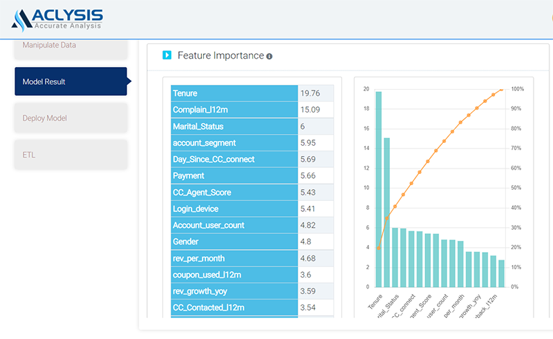553x339 pixels.
Task: Open the Manipulate Data section
Action: pos(71,46)
